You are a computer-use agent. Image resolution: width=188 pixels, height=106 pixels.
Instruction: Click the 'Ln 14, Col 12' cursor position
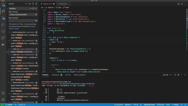coord(118,105)
